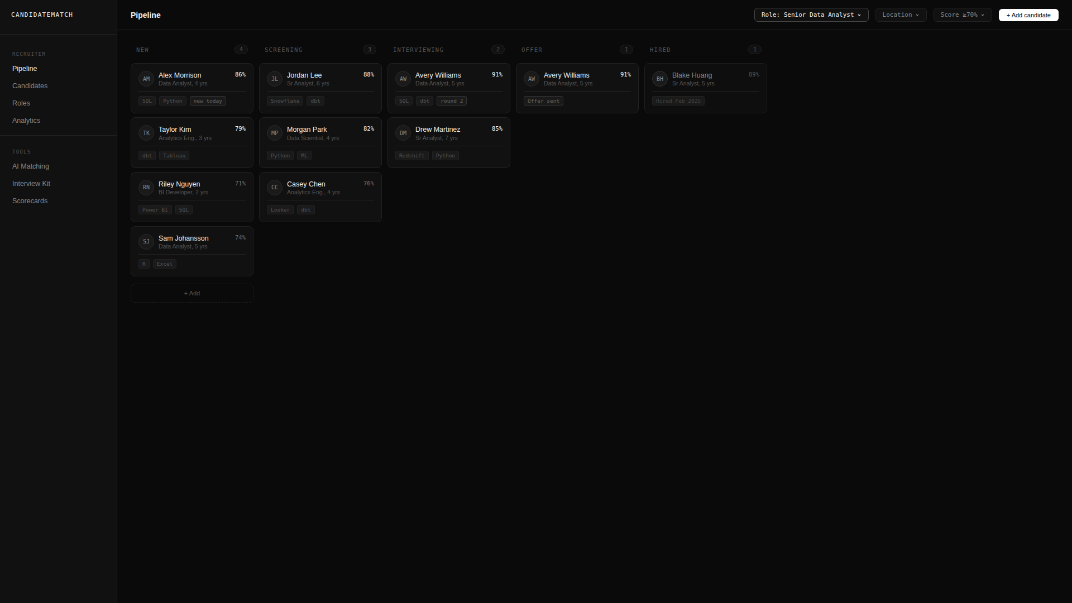Open Analytics in the sidebar
Screen dimensions: 1072x603
click(26, 121)
